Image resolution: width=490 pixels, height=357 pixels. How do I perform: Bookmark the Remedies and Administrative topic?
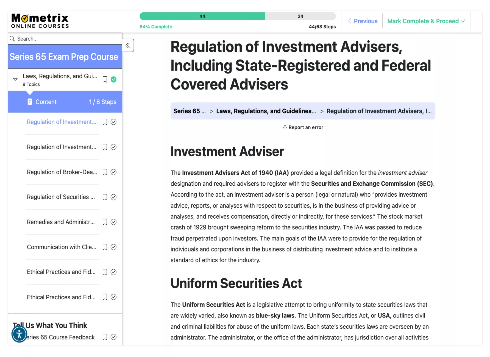click(105, 222)
